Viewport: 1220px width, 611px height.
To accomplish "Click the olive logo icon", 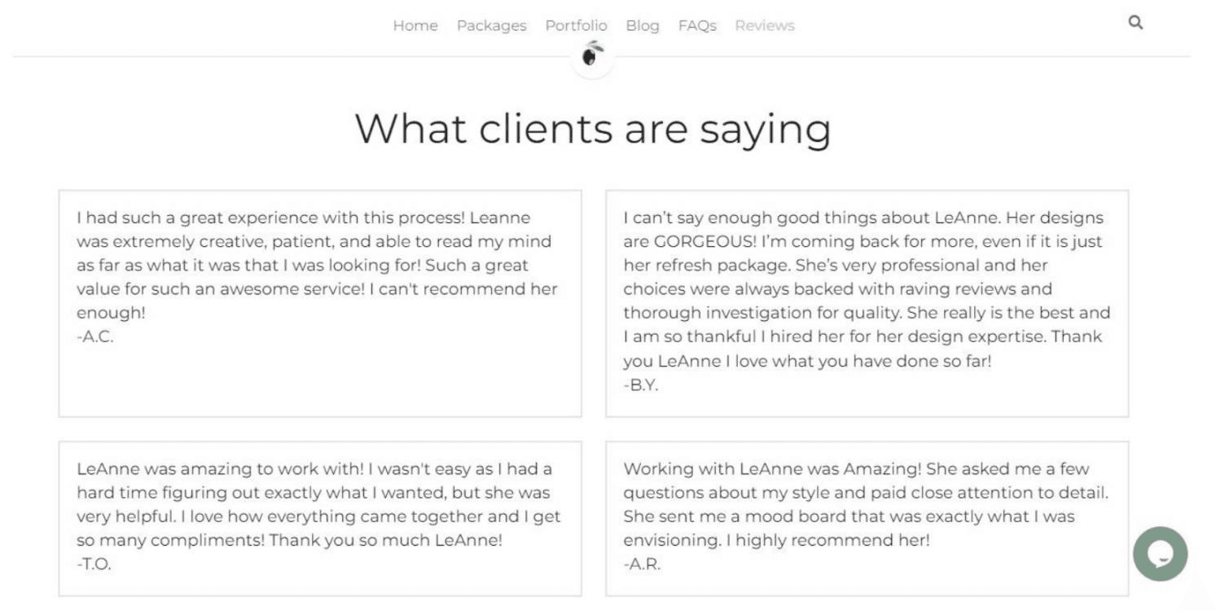I will tap(593, 55).
